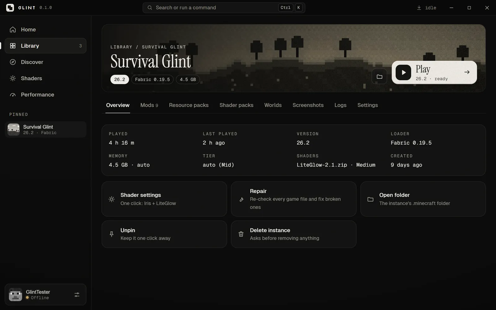Open account settings sliders icon
This screenshot has height=310, width=496.
coord(77,295)
